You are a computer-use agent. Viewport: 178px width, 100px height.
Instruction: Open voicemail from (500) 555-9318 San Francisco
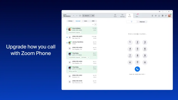coord(82,82)
